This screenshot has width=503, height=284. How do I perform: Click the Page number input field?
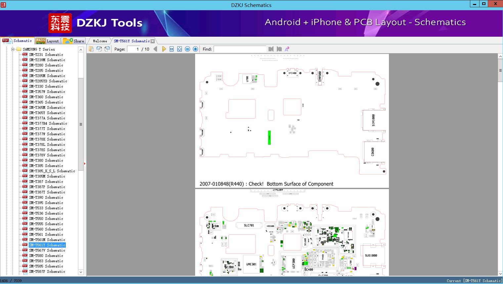[133, 49]
